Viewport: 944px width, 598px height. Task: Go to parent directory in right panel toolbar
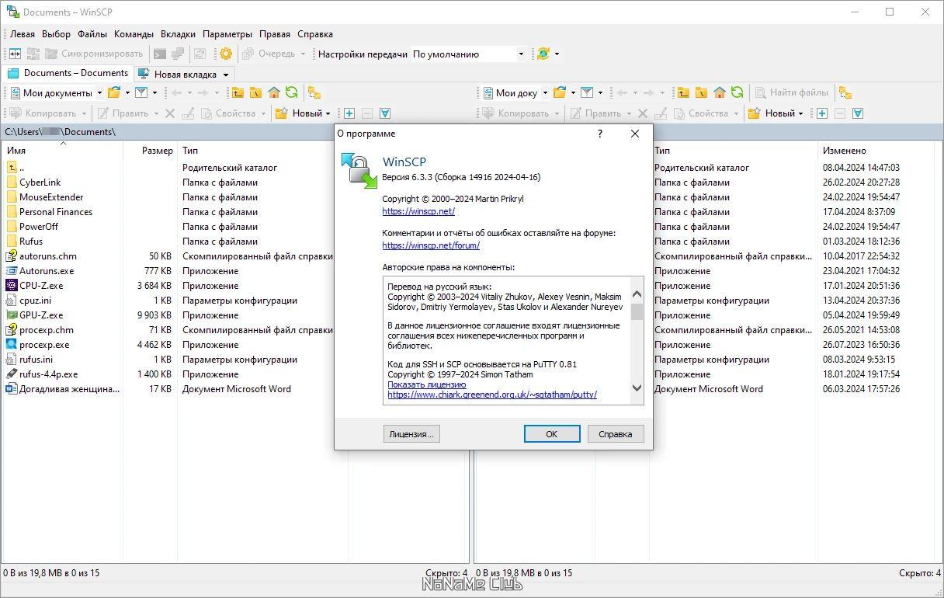[x=683, y=92]
